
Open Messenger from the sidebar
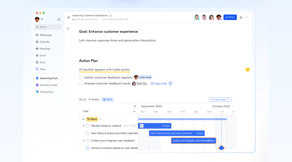point(46,35)
